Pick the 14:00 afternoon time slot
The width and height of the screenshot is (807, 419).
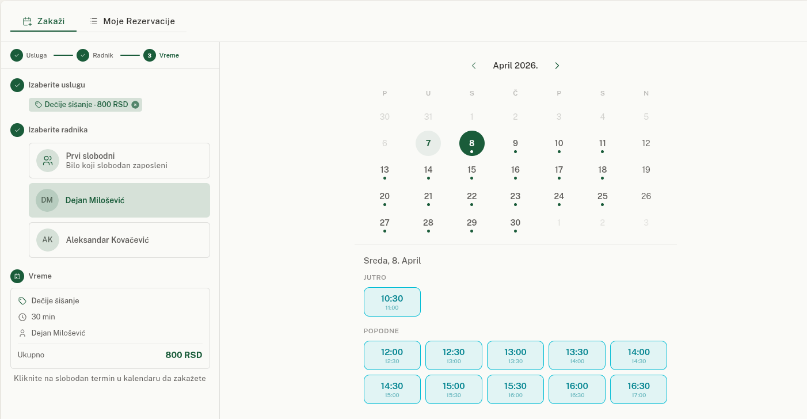[x=638, y=355]
